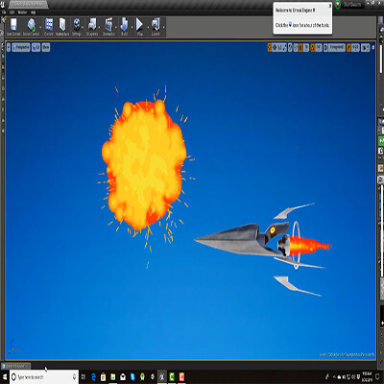Screen dimensions: 384x384
Task: Open the Settings toolbar icon
Action: 77,27
